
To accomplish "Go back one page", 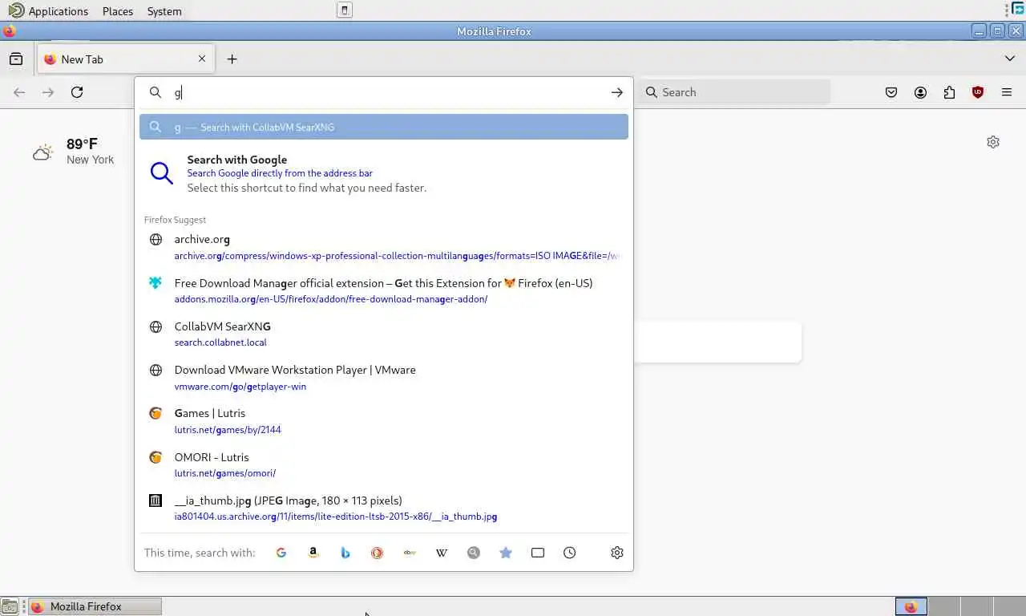I will pyautogui.click(x=19, y=92).
